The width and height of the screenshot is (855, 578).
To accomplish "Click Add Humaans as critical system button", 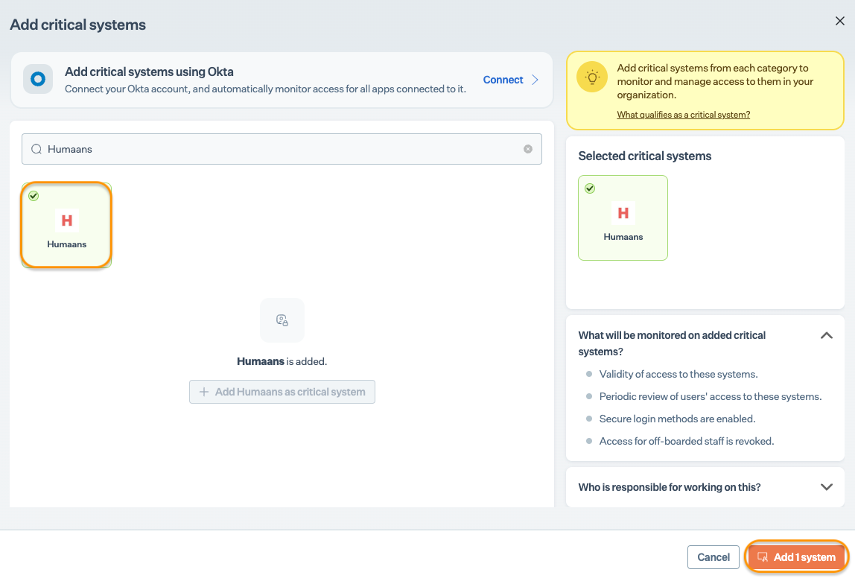I will 282,392.
